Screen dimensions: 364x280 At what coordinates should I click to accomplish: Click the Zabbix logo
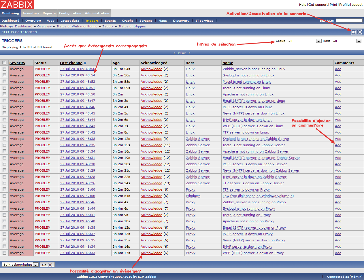[17, 4]
